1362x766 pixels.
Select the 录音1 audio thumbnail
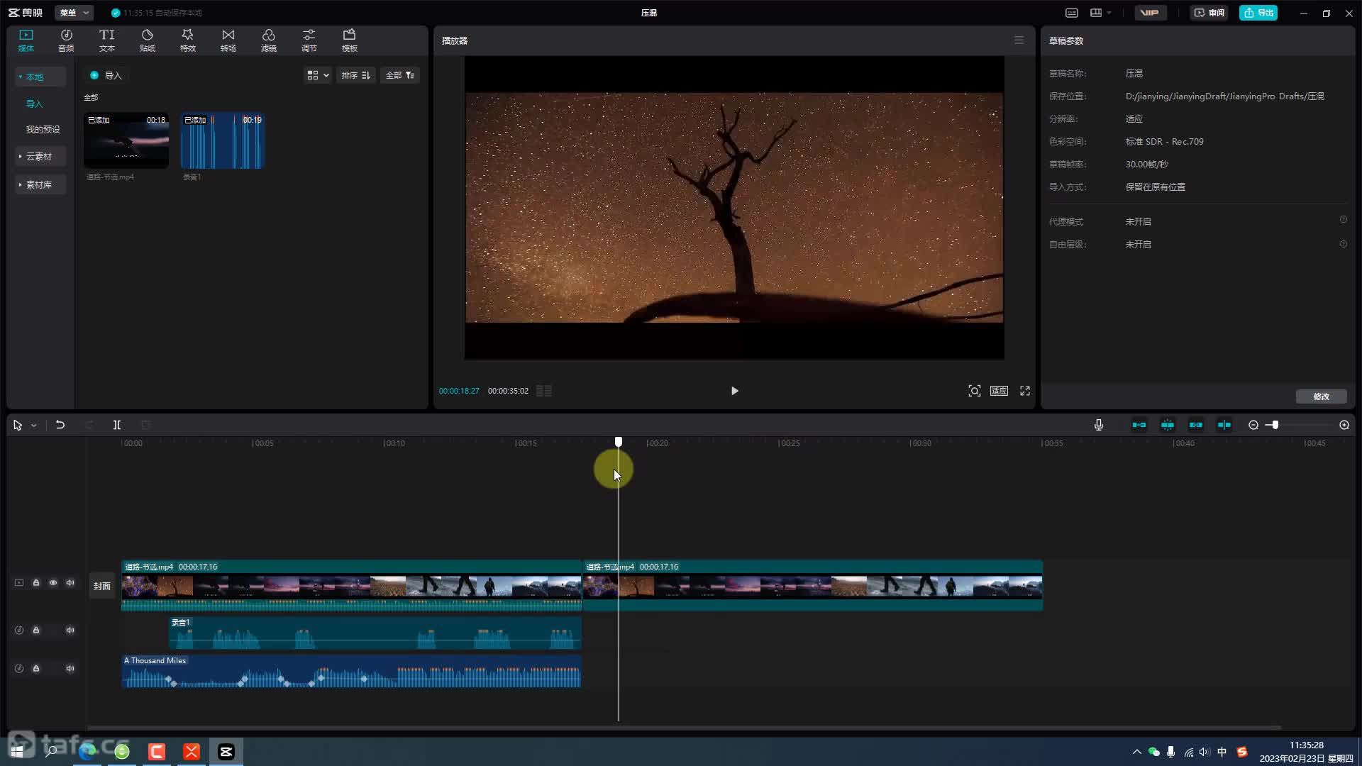tap(223, 140)
